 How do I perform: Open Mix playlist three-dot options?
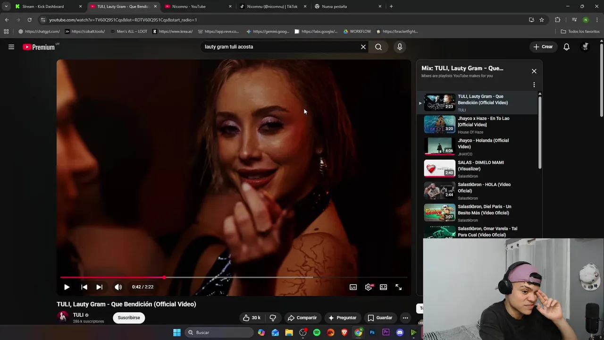(x=534, y=85)
